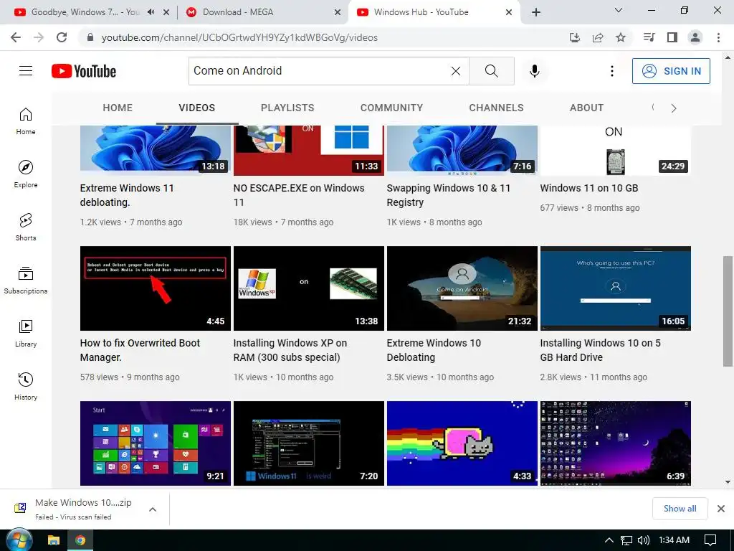Open Subscriptions in the sidebar
The width and height of the screenshot is (734, 551).
(26, 280)
